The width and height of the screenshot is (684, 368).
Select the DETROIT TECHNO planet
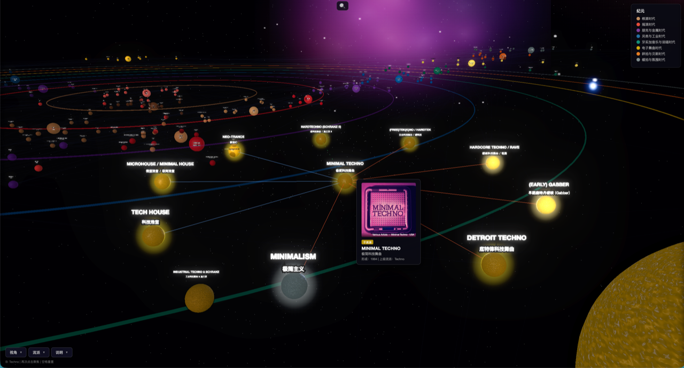pyautogui.click(x=494, y=265)
